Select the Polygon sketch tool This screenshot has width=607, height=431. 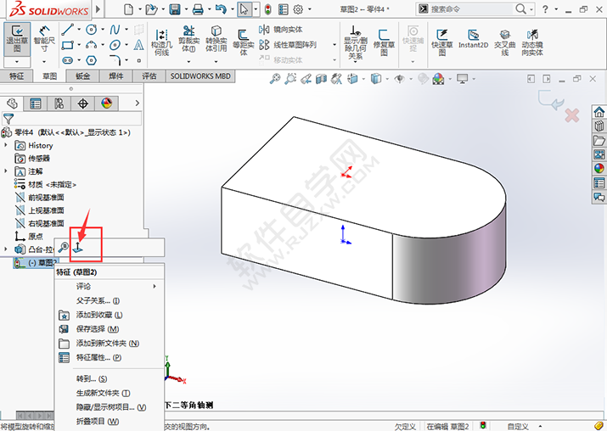coord(92,61)
